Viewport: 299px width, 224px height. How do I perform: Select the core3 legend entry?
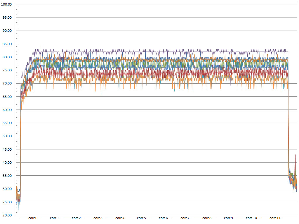pos(94,218)
